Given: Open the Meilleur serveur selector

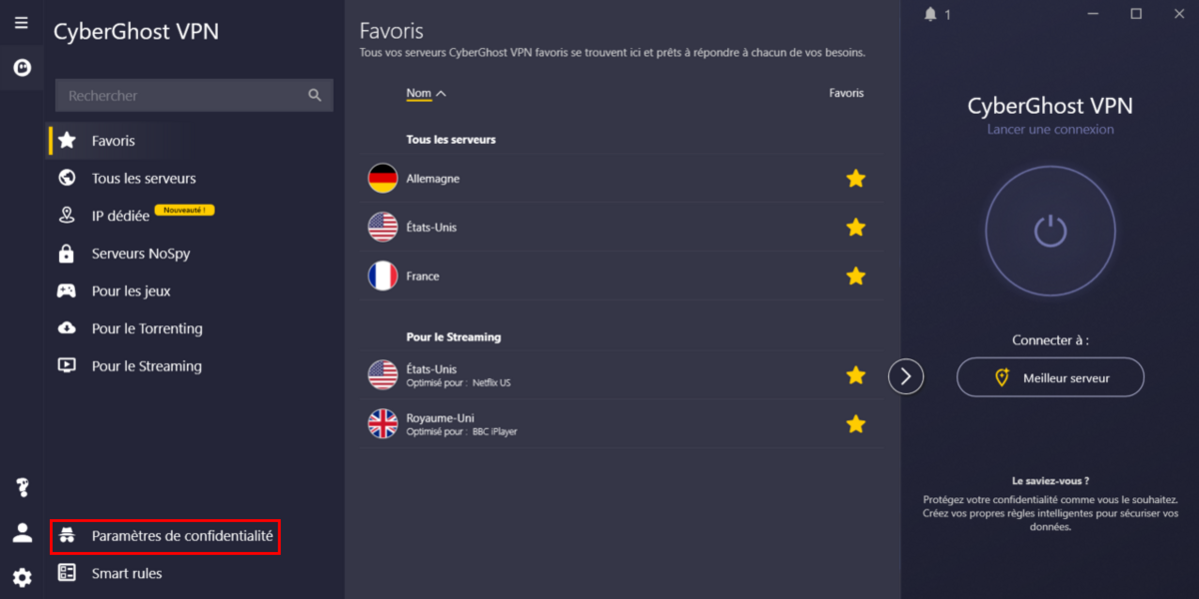Looking at the screenshot, I should coord(1050,377).
